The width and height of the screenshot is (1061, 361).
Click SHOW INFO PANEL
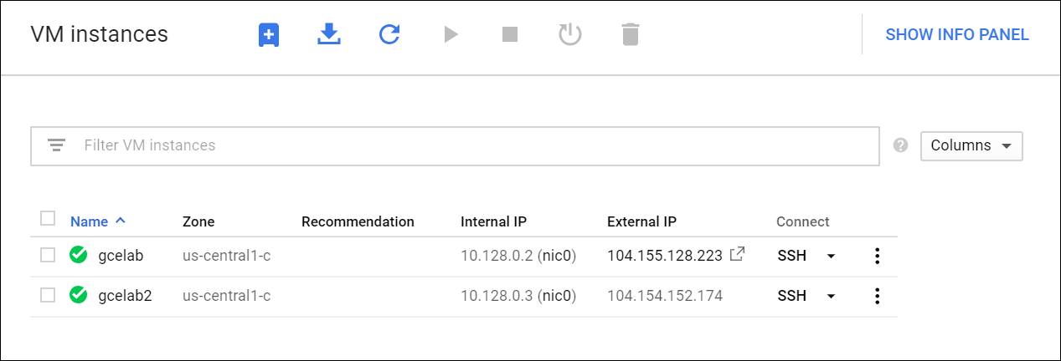[956, 34]
